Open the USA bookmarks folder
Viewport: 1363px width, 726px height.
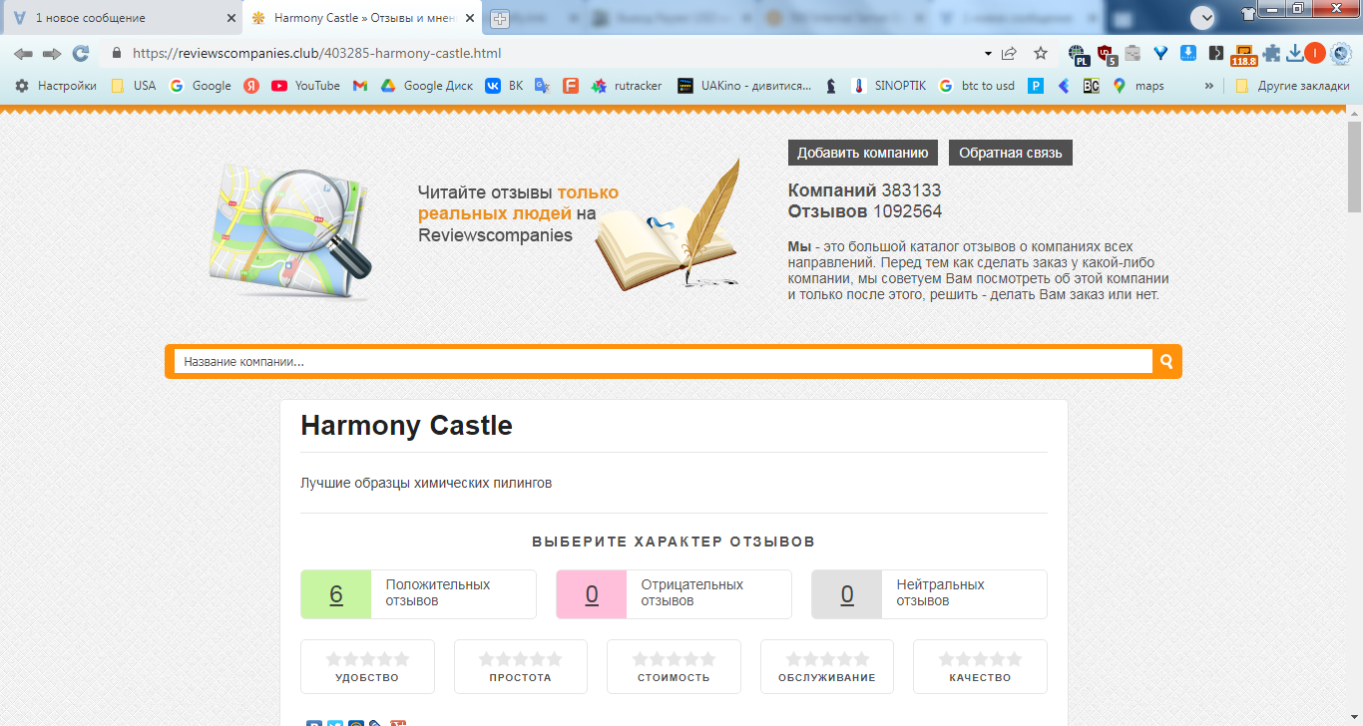133,86
